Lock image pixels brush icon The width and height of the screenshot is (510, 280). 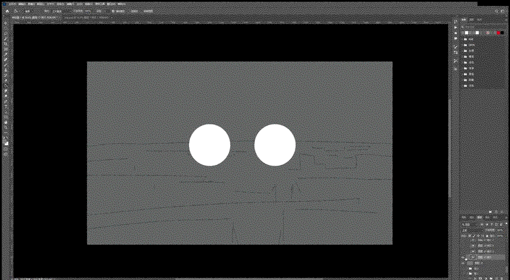[x=474, y=236]
